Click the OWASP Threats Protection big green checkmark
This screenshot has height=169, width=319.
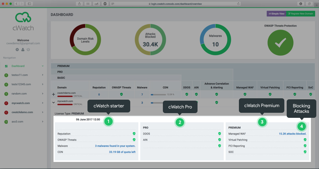280,42
